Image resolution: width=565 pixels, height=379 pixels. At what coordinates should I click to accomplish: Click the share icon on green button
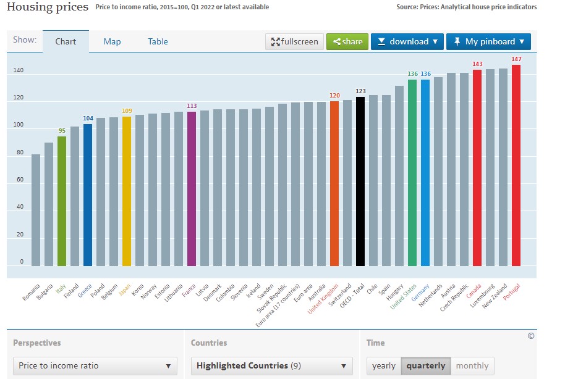click(x=337, y=42)
